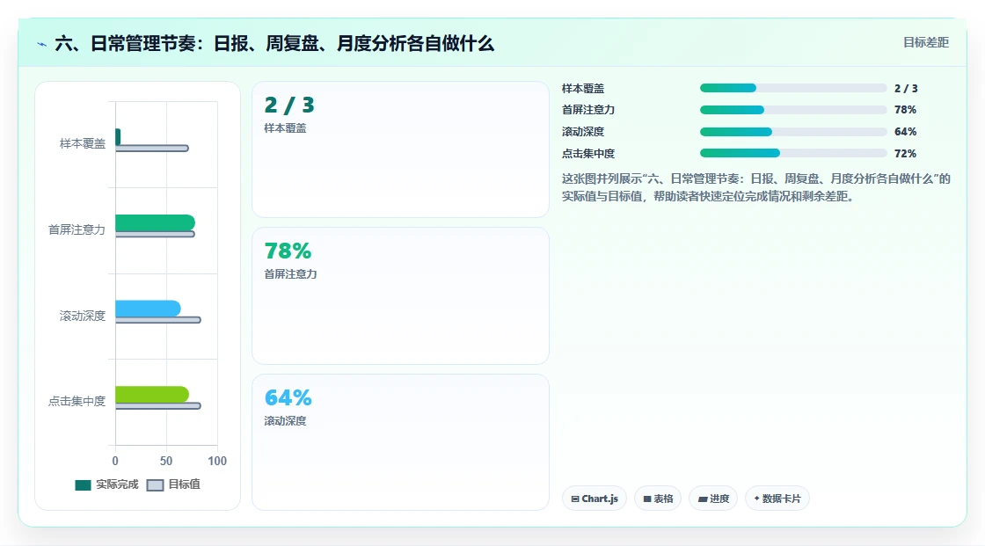
Task: Click the gray target bar for 首屏注意力
Action: click(155, 235)
